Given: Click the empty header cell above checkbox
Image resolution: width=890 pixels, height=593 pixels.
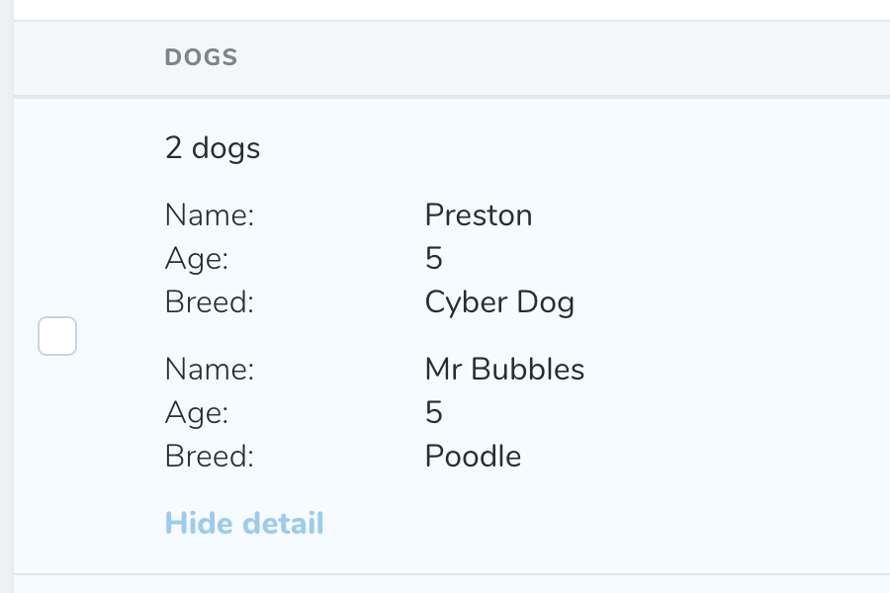Looking at the screenshot, I should point(57,58).
